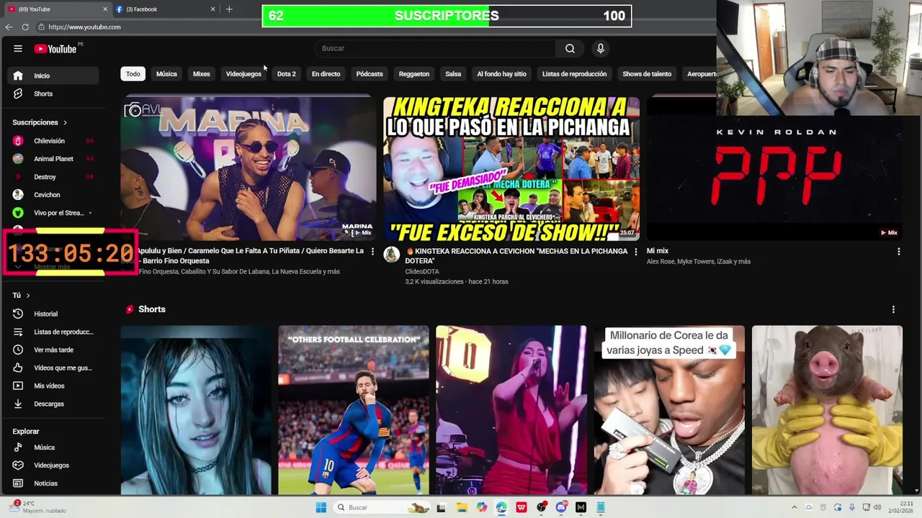Viewport: 922px width, 518px height.
Task: Reload the page with the refresh icon
Action: tap(25, 27)
